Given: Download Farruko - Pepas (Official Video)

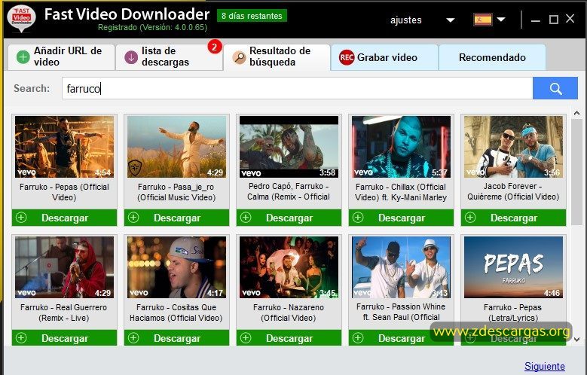Looking at the screenshot, I should click(64, 218).
